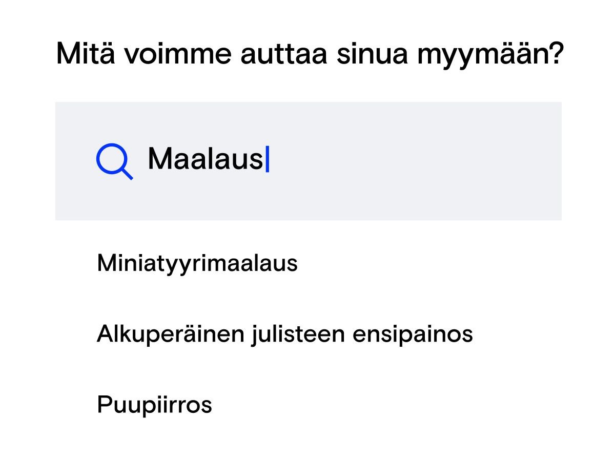Select the Miniatyyrimaalaus suggestion
Image resolution: width=615 pixels, height=461 pixels.
tap(197, 264)
